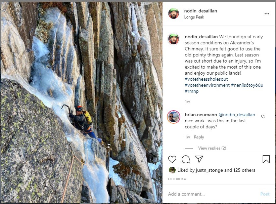Save post with the bookmark icon
276x204 pixels.
tap(266, 159)
